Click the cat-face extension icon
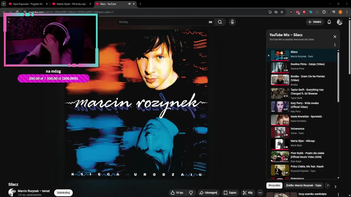 click(x=291, y=12)
